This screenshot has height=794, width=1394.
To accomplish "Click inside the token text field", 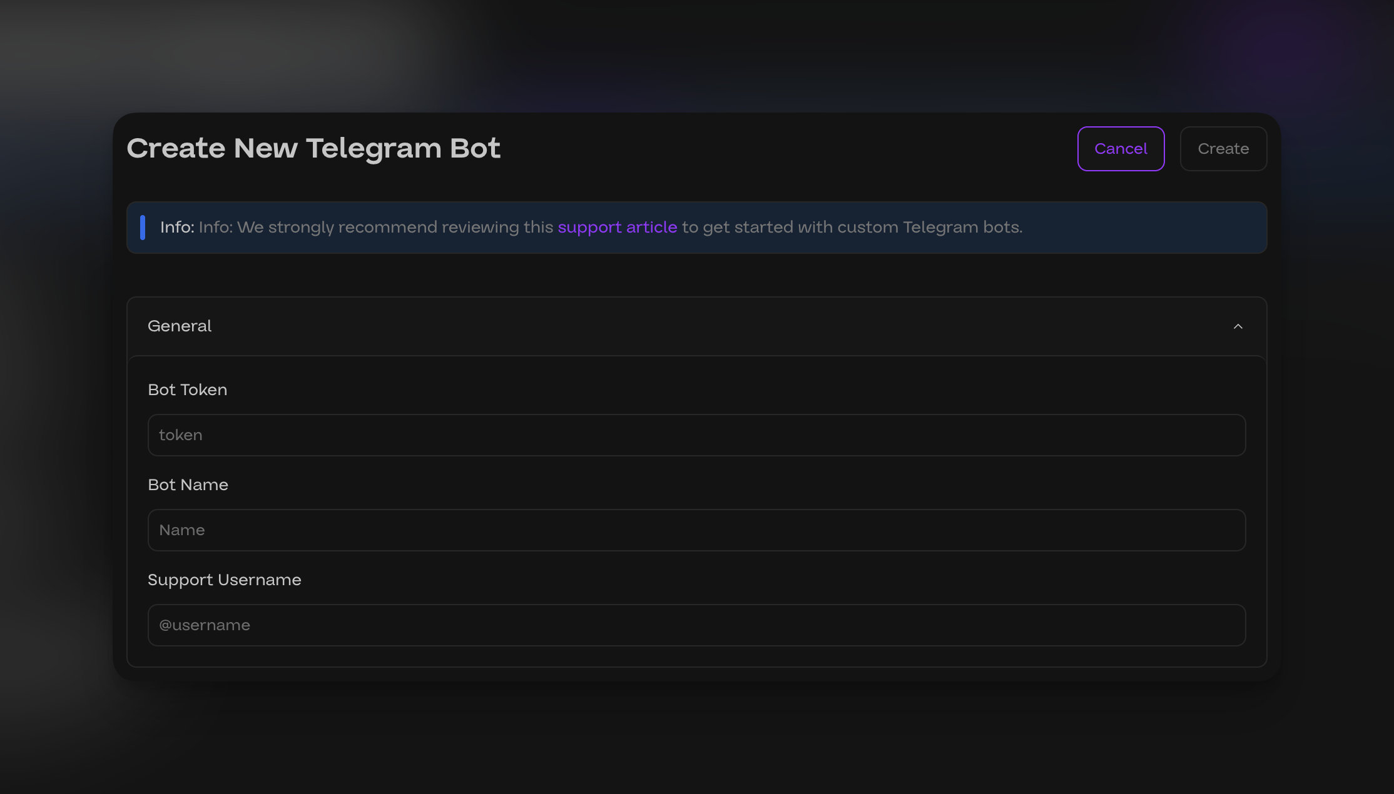I will click(633, 435).
